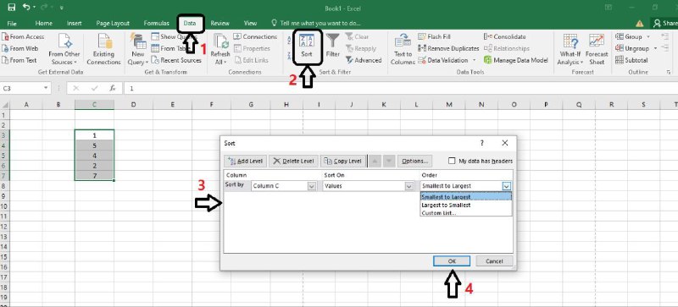
Task: Click Remove Duplicates in Data Tools
Action: pyautogui.click(x=448, y=48)
